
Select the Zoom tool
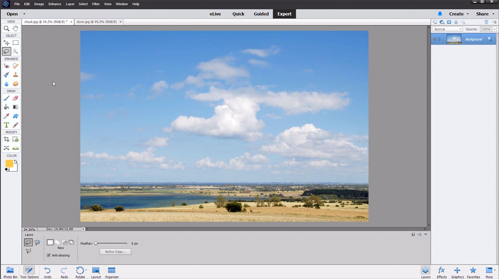pos(6,29)
